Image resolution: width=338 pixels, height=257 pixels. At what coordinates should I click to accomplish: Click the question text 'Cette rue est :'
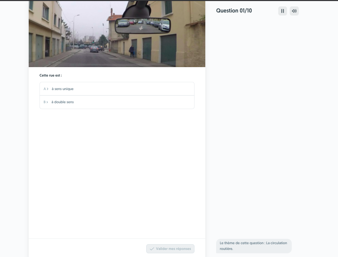click(x=50, y=75)
